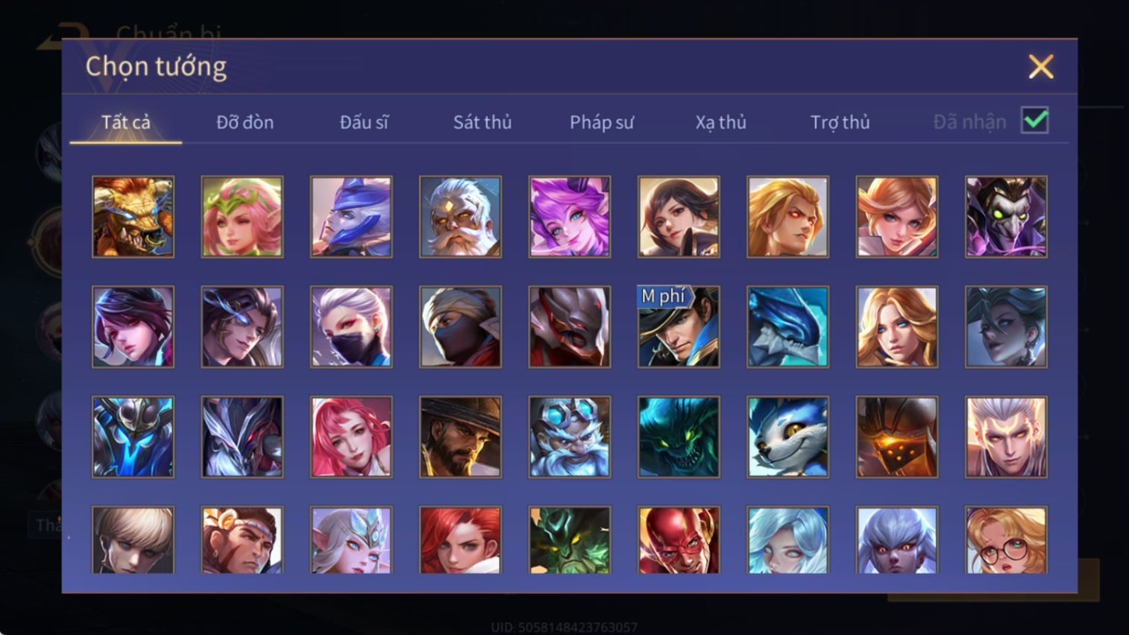
Task: Choose the pink-haired hero with green leaf crown
Action: coord(242,217)
